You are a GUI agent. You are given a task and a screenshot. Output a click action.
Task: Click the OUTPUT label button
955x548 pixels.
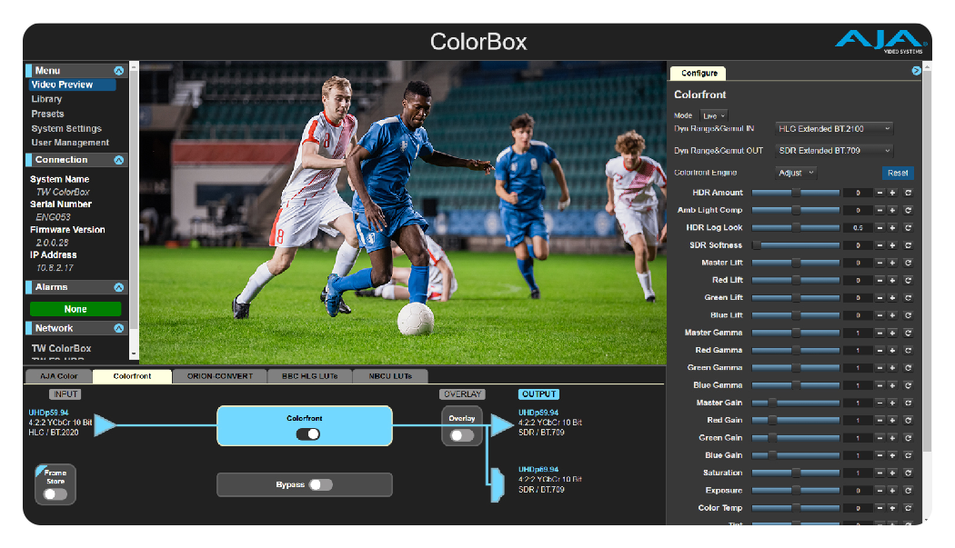click(539, 394)
